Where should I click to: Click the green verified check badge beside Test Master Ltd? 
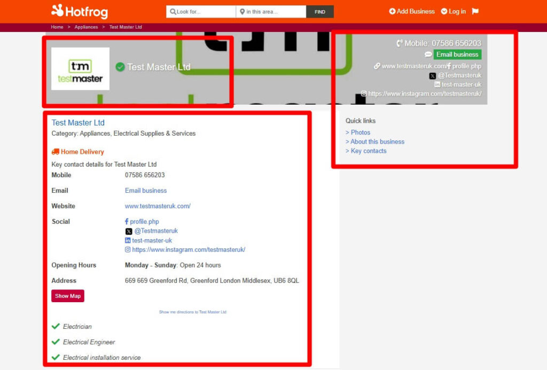tap(120, 67)
